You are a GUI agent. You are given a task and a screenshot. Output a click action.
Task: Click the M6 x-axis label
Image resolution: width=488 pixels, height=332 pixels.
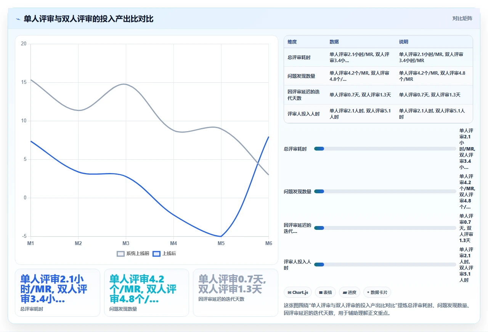pos(269,243)
